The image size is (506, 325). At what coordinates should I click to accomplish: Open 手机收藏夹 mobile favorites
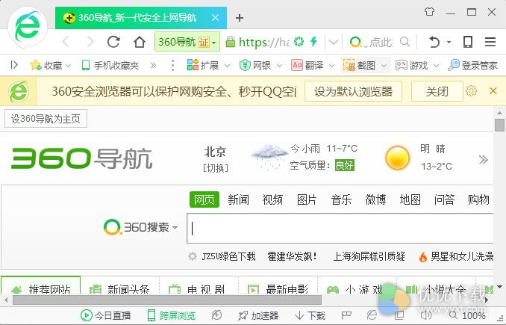click(110, 66)
